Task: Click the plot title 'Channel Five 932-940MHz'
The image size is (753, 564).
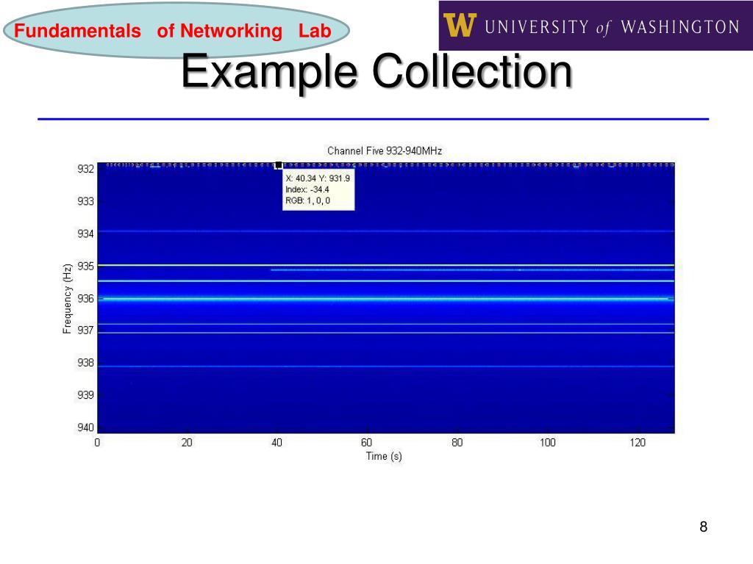Action: (384, 151)
